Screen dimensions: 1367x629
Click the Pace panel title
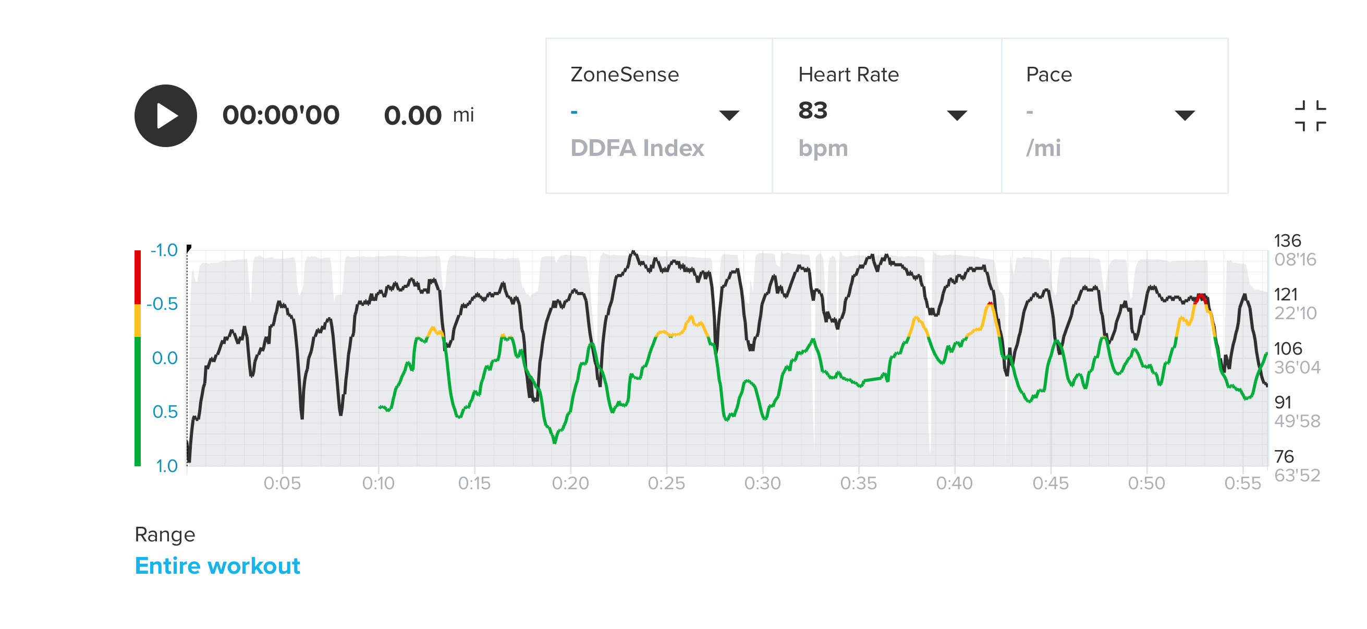[1048, 75]
